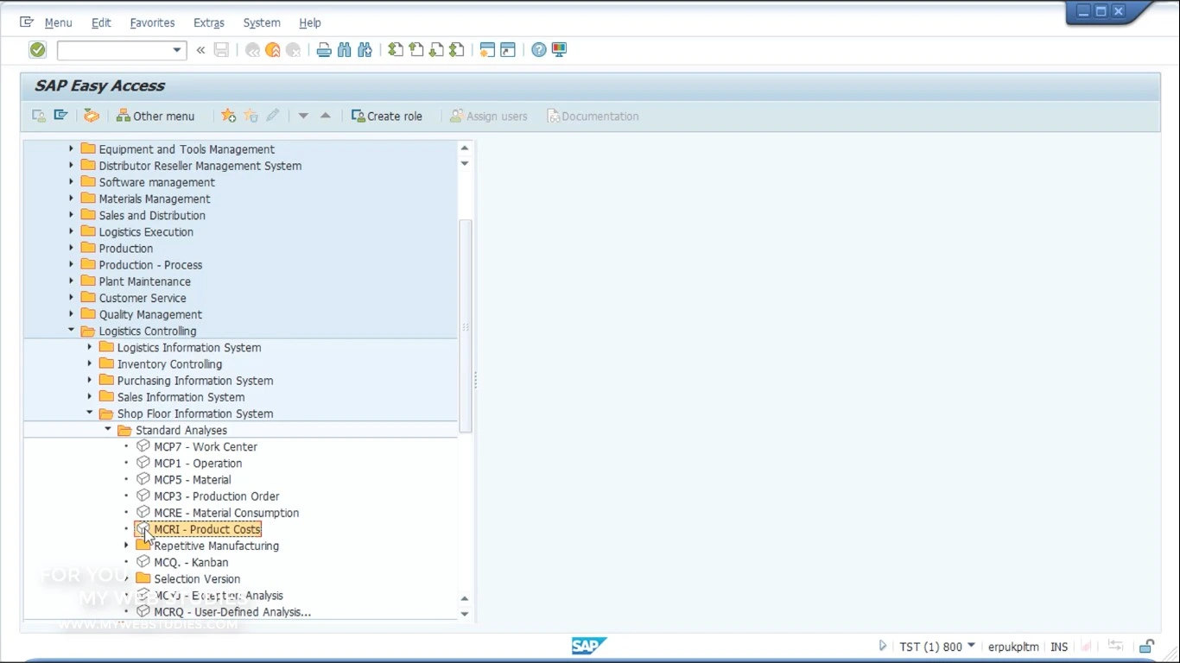Screen dimensions: 1180x663
Task: Select MCP3 - Production Order transaction
Action: 217,496
